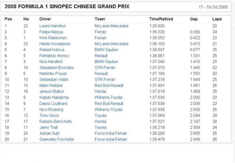Open Williams-Toyota team link for Nakajima
Image resolution: width=235 pixels, height=163 pixels.
(108, 98)
